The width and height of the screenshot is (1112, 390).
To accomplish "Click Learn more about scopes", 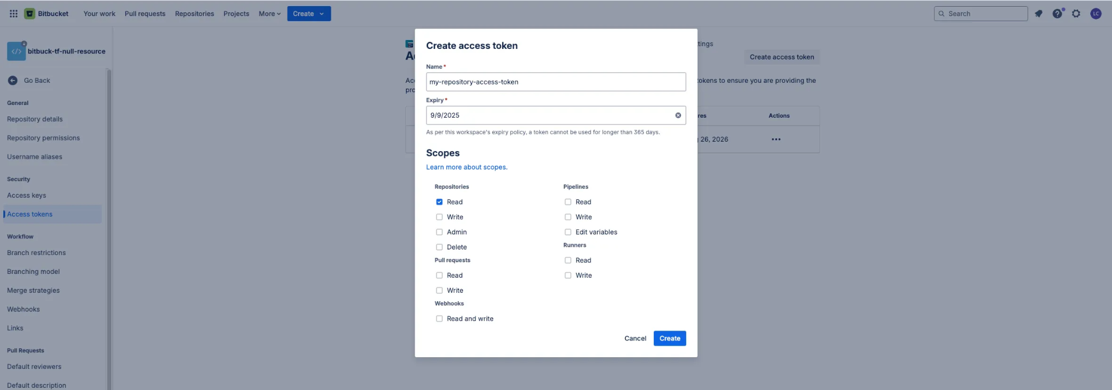I will pyautogui.click(x=466, y=167).
